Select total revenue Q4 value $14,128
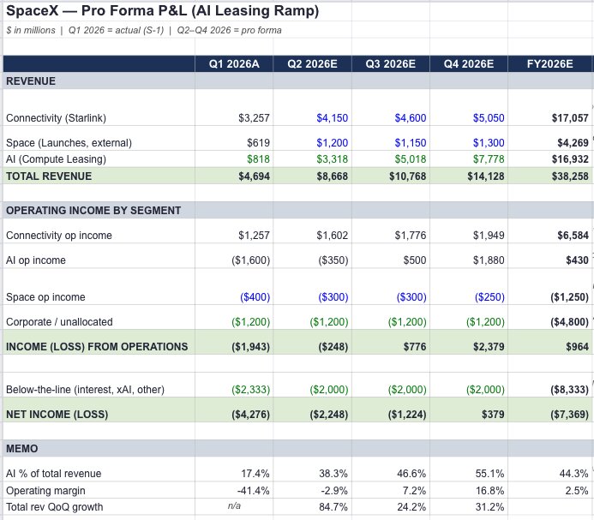This screenshot has height=520, width=594. pyautogui.click(x=486, y=176)
